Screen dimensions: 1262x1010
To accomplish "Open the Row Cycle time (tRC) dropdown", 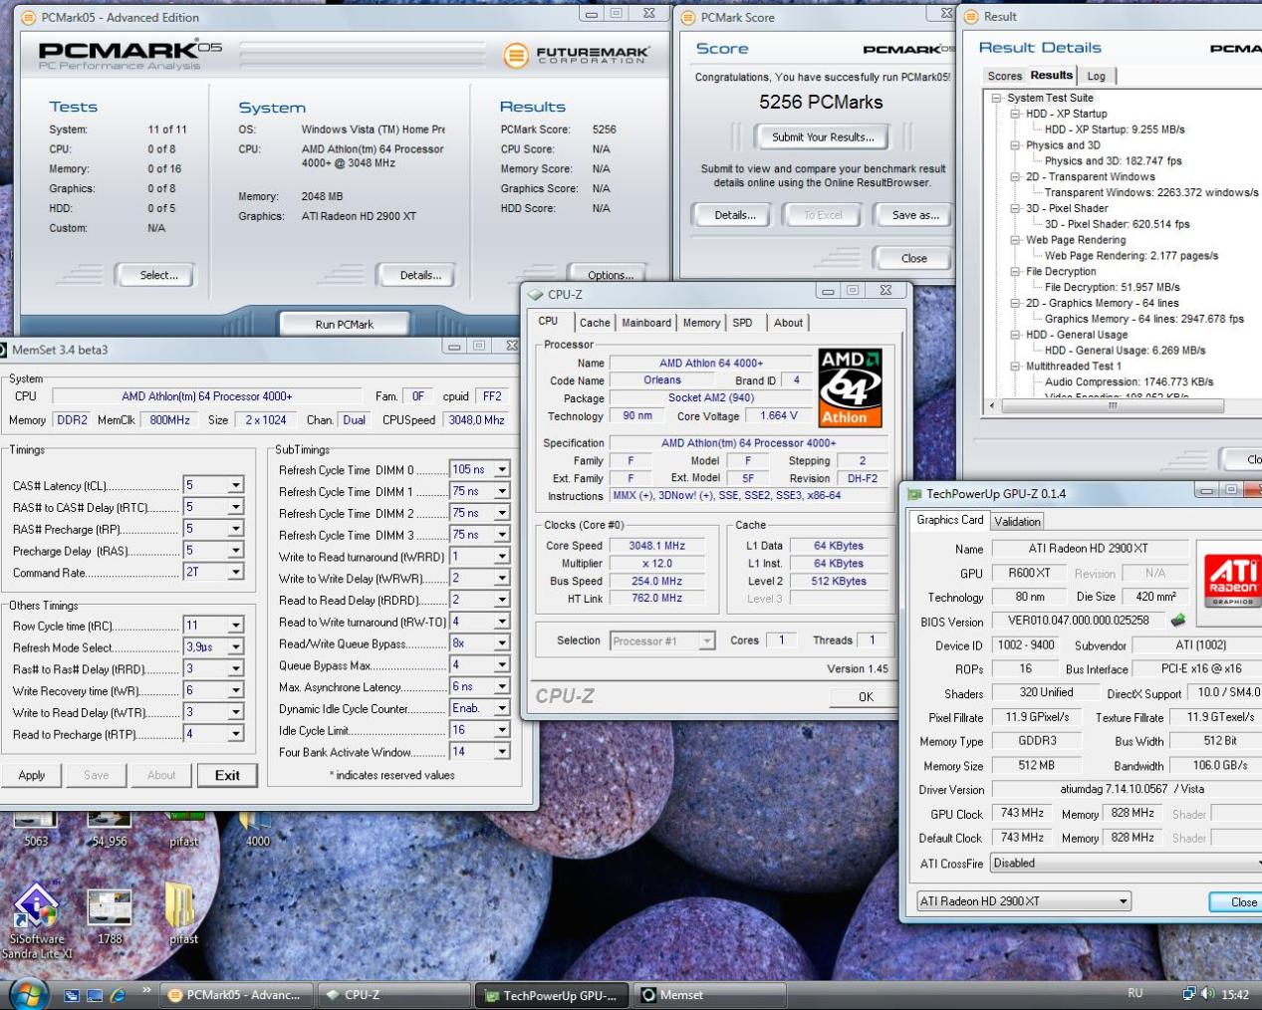I will pyautogui.click(x=236, y=626).
